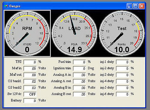150x110 pixels.
Task: Click the 'Analog B out' label
Action: tap(61, 94)
